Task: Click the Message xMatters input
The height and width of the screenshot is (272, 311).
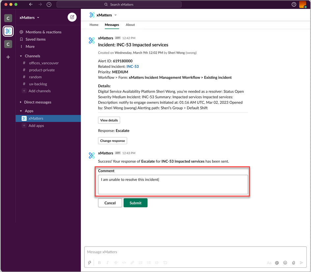Action: click(x=195, y=252)
